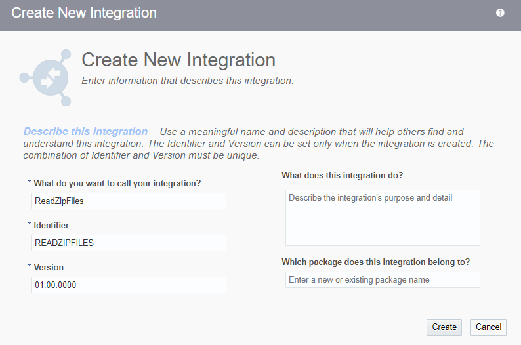Focus the package name input field
Image resolution: width=521 pixels, height=345 pixels.
(x=383, y=280)
